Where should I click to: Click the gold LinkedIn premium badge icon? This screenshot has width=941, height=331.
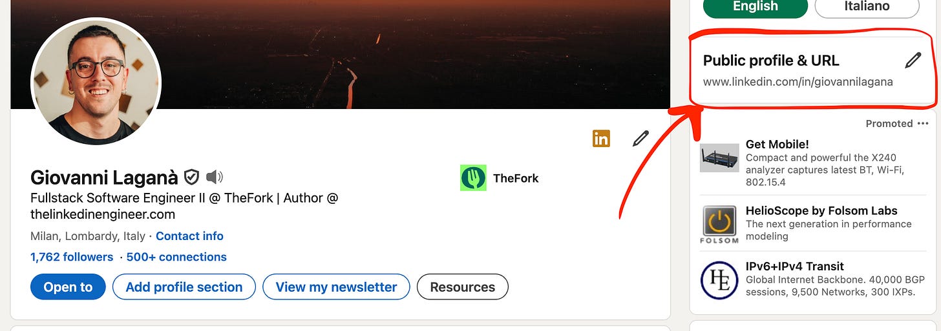(x=601, y=138)
